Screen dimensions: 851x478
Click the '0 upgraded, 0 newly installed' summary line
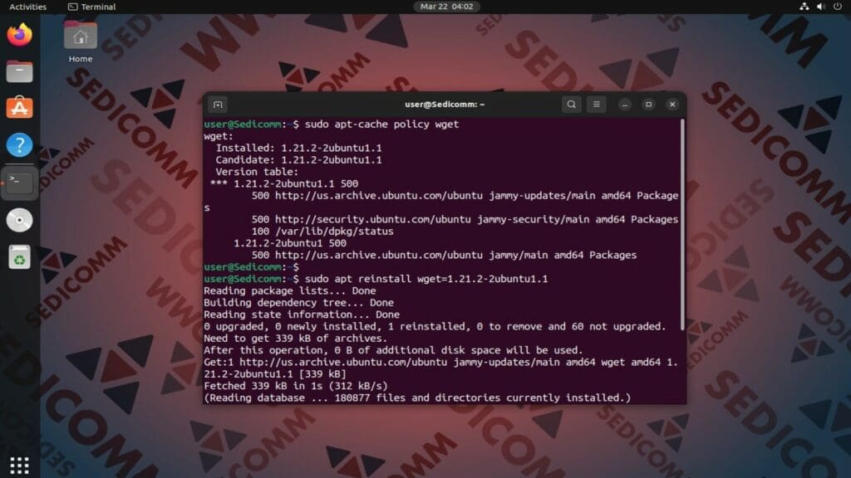pos(435,326)
